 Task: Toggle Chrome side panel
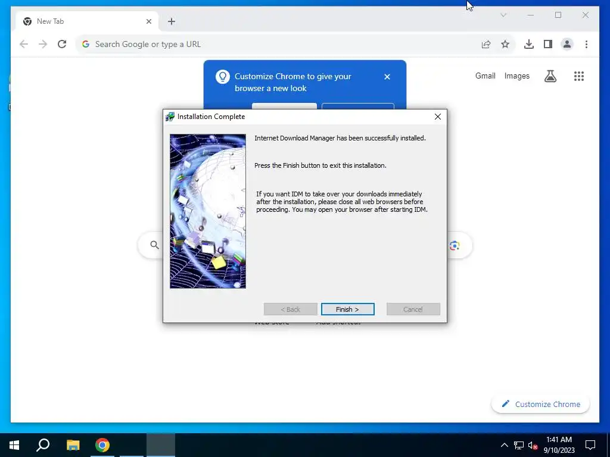click(x=548, y=44)
